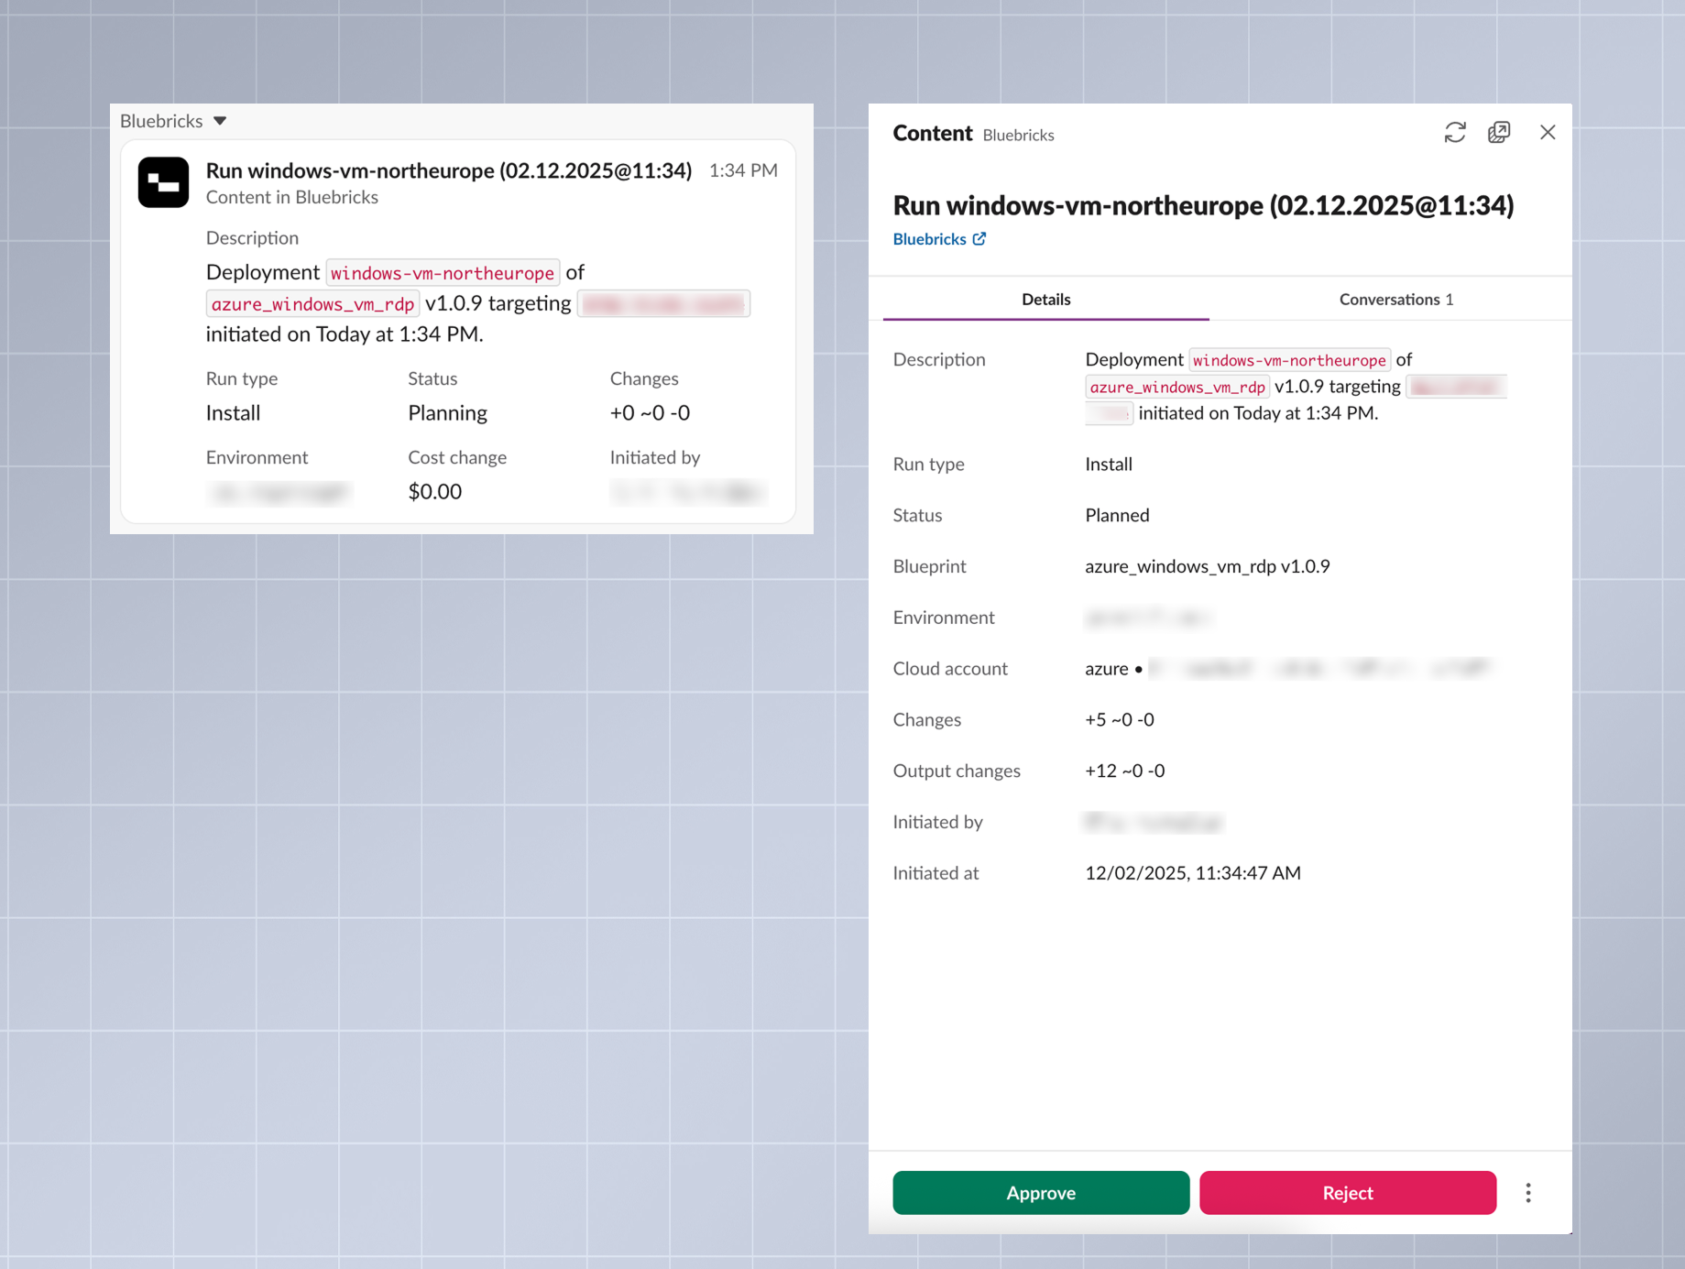This screenshot has width=1685, height=1269.
Task: Click the Bluebricks app avatar icon
Action: pyautogui.click(x=163, y=182)
